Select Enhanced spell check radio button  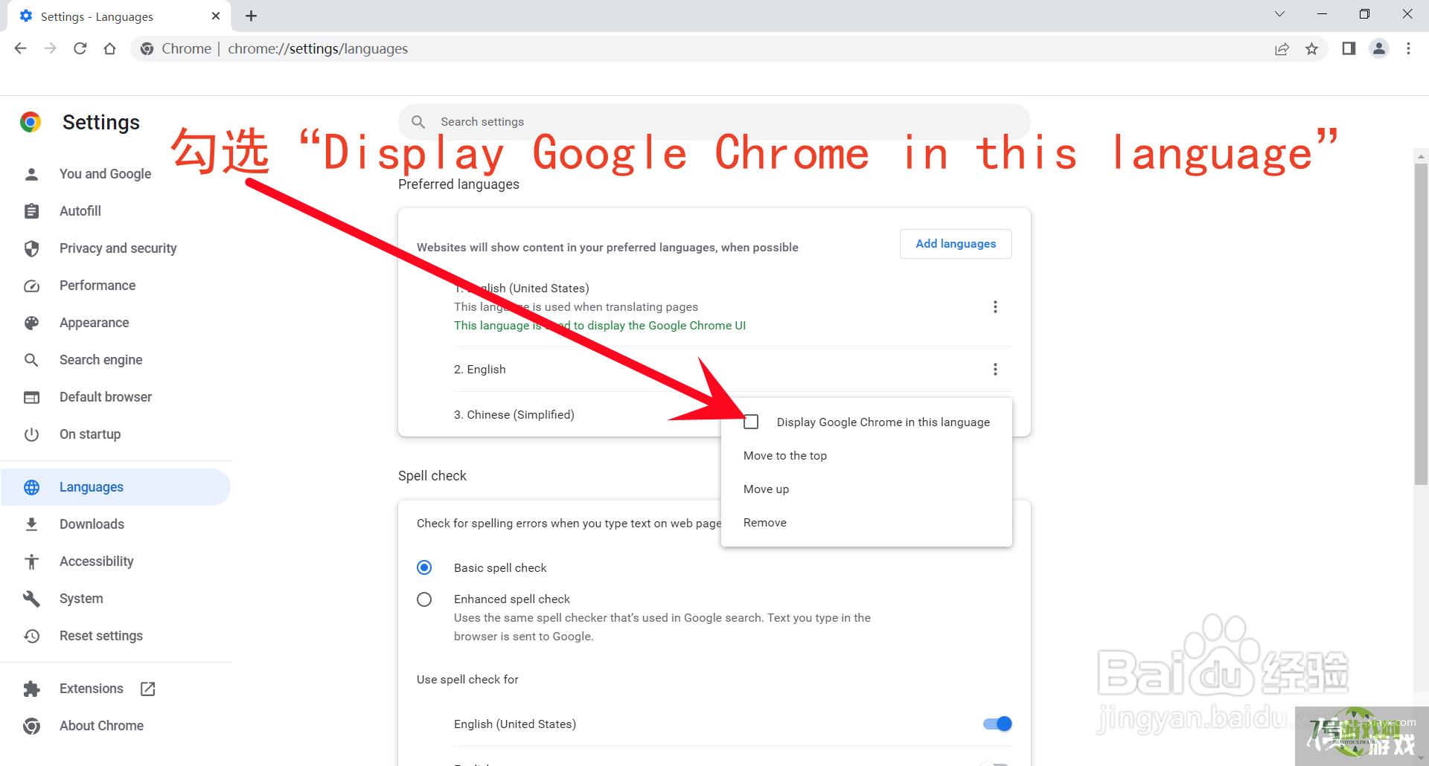coord(424,599)
